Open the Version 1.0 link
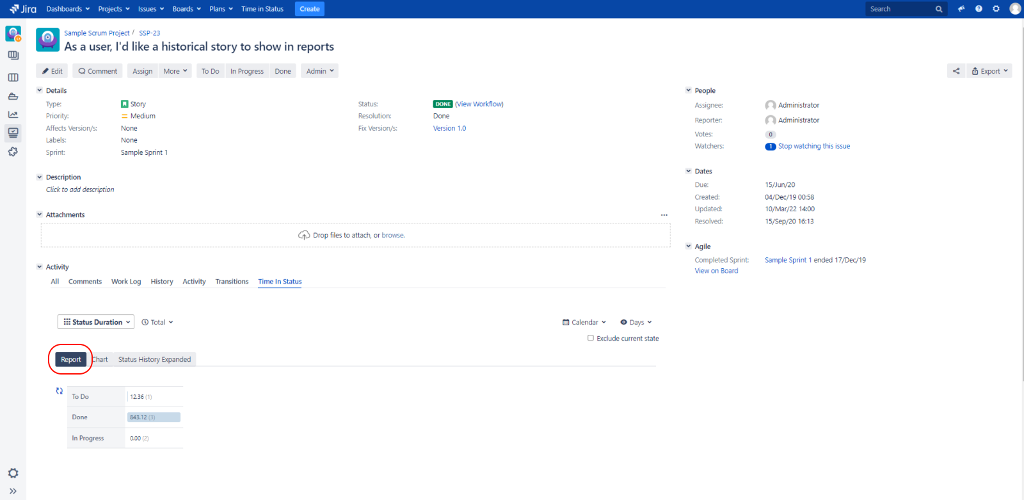 pos(449,128)
